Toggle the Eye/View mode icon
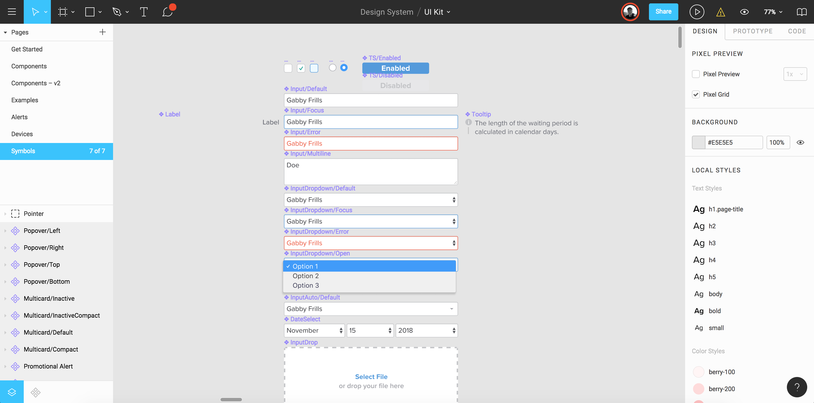Screen dimensions: 814x403 [x=744, y=11]
